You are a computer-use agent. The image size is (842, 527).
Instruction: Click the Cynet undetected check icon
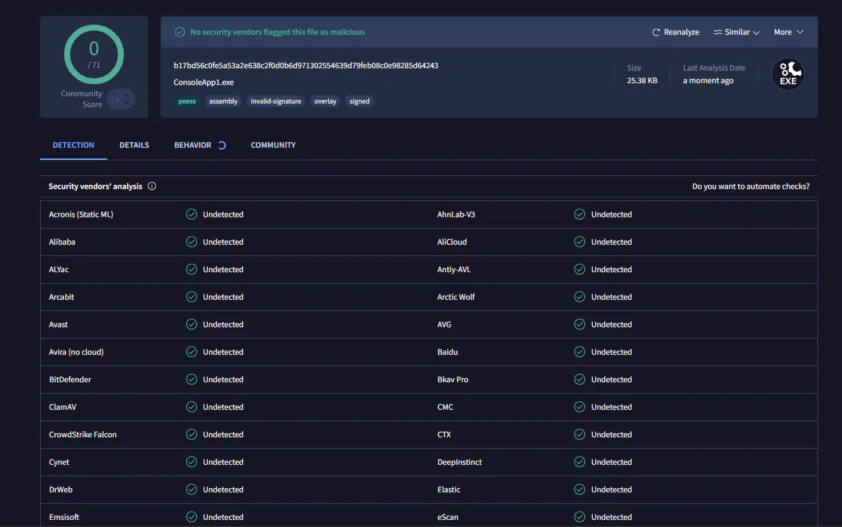pyautogui.click(x=192, y=462)
